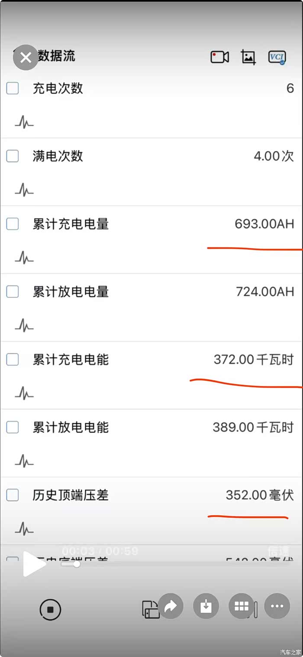Image resolution: width=303 pixels, height=657 pixels.
Task: Play the video
Action: tap(34, 564)
